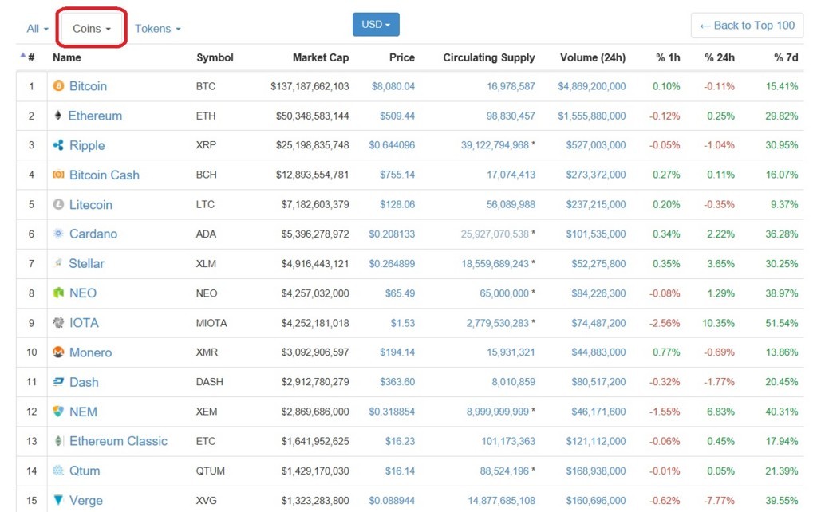Viewport: 817px width, 512px height.
Task: Click the Bitcoin Cash logo icon
Action: [58, 175]
